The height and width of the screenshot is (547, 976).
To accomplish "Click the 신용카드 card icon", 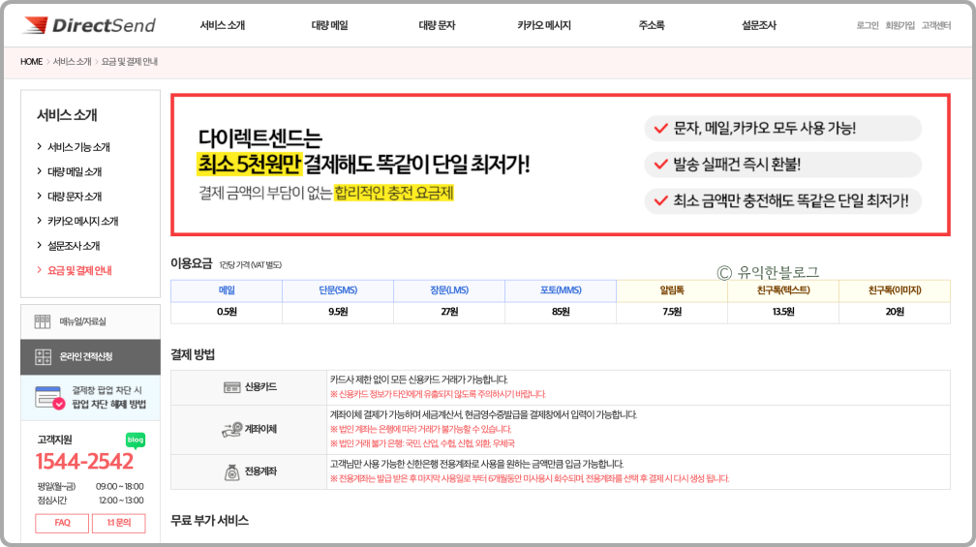I will [x=231, y=387].
